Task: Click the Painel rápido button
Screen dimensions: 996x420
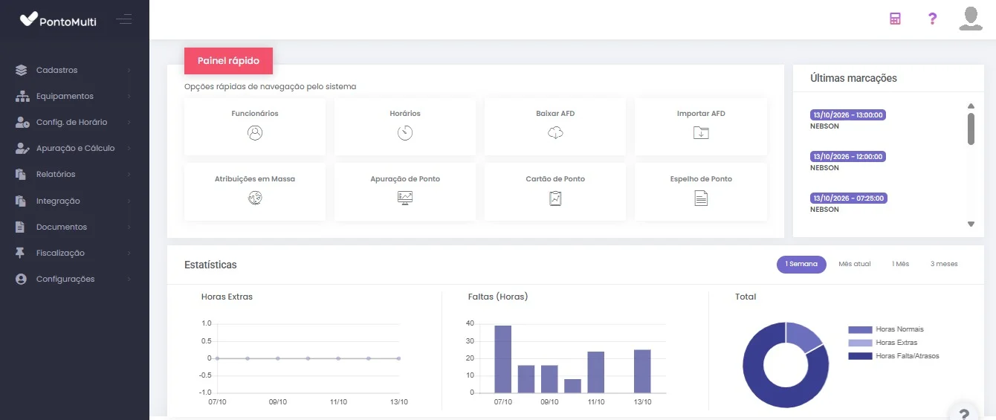Action: [228, 61]
